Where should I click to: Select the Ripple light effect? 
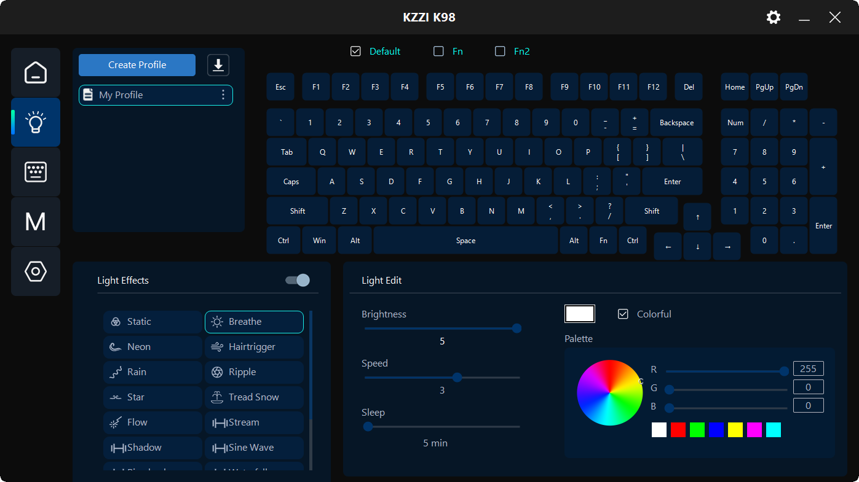254,372
